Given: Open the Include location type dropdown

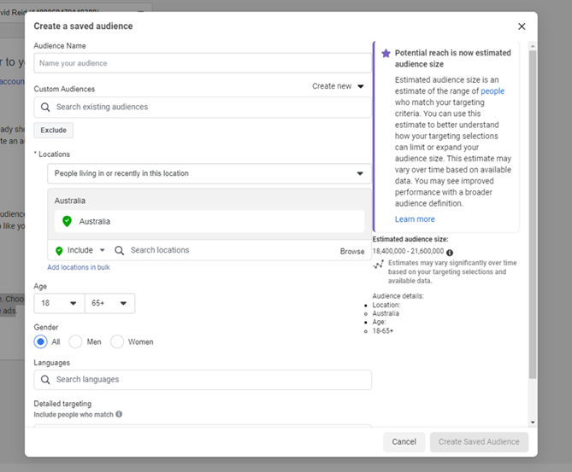Looking at the screenshot, I should pyautogui.click(x=80, y=251).
